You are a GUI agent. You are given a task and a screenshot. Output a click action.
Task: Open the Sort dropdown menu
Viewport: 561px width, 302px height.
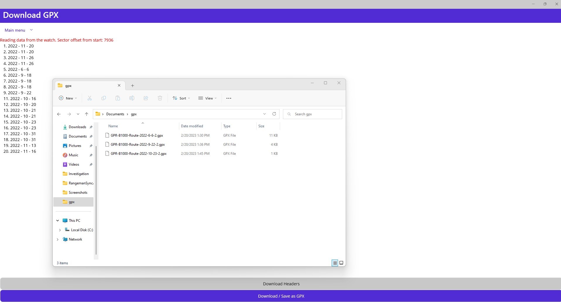(x=181, y=98)
